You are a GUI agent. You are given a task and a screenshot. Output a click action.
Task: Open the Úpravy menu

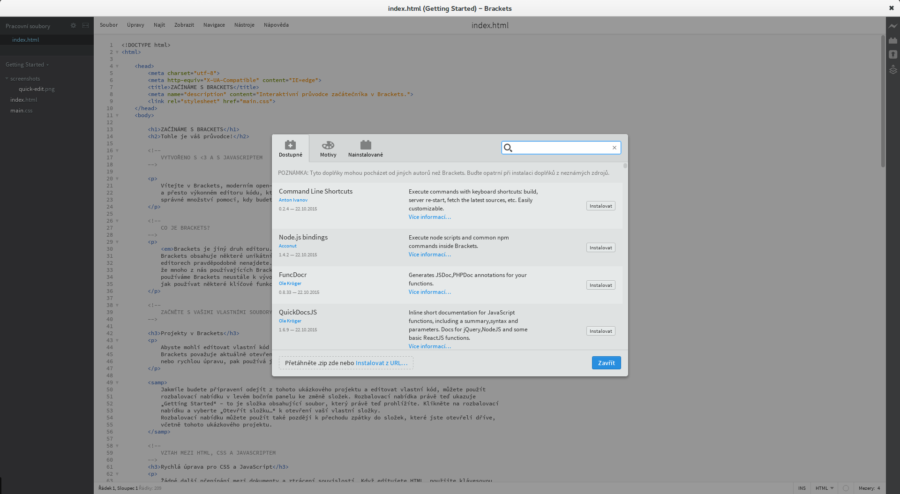pos(135,25)
